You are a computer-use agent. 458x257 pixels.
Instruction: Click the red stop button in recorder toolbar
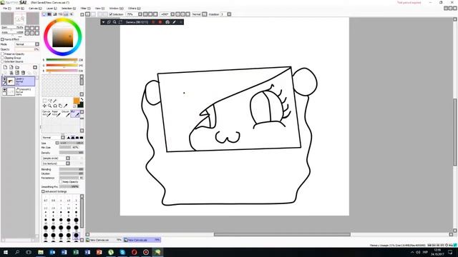pyautogui.click(x=160, y=22)
